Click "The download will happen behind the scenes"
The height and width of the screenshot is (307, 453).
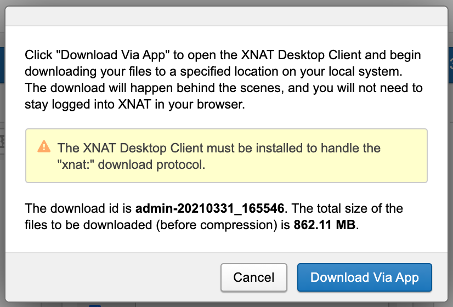[x=133, y=88]
